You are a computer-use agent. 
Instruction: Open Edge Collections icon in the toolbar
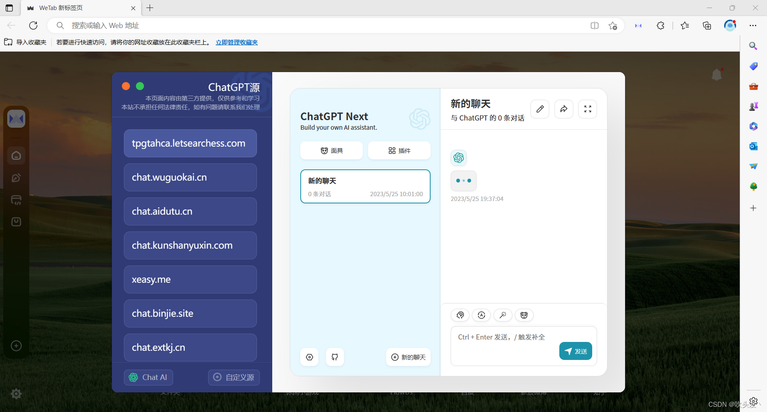point(707,25)
